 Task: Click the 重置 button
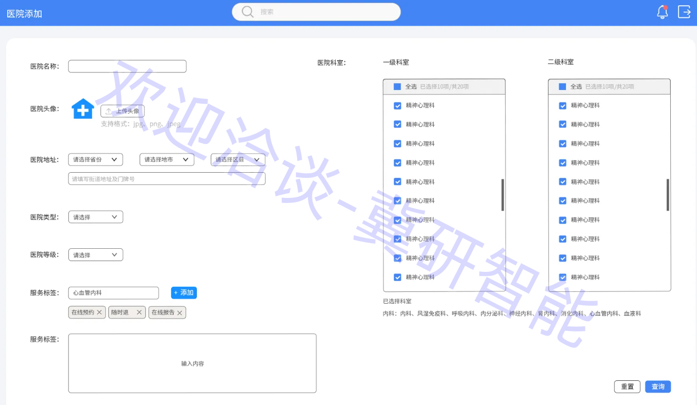click(x=627, y=386)
